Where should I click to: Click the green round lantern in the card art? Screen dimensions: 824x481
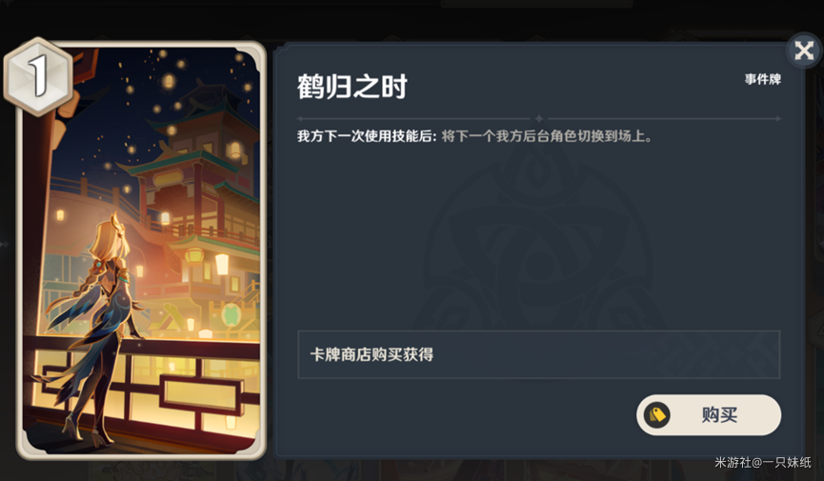[x=231, y=316]
